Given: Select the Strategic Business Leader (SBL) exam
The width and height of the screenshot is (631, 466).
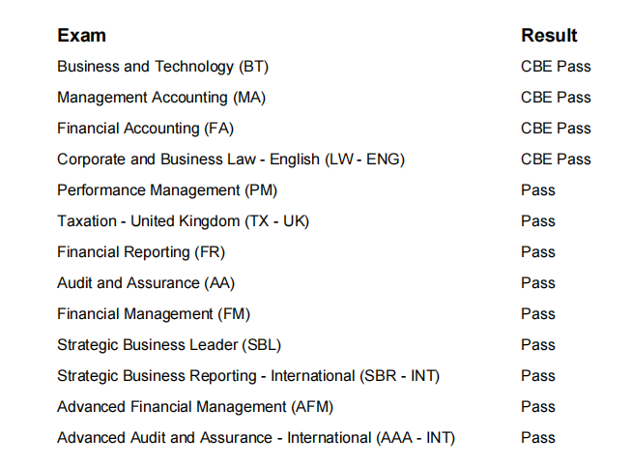Looking at the screenshot, I should point(169,345).
